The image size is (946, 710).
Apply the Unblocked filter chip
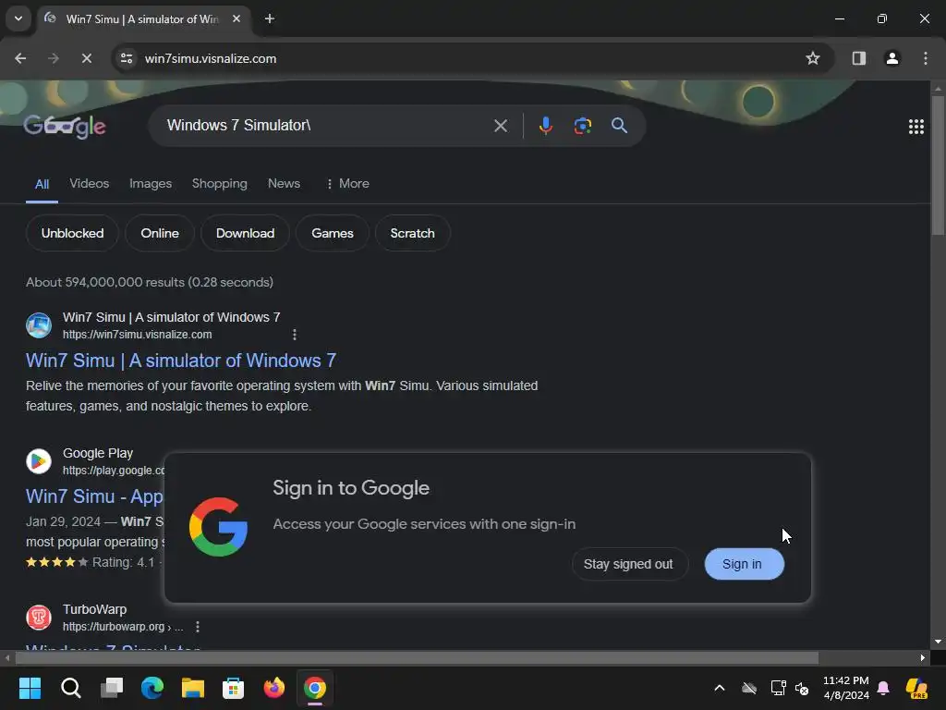[72, 233]
